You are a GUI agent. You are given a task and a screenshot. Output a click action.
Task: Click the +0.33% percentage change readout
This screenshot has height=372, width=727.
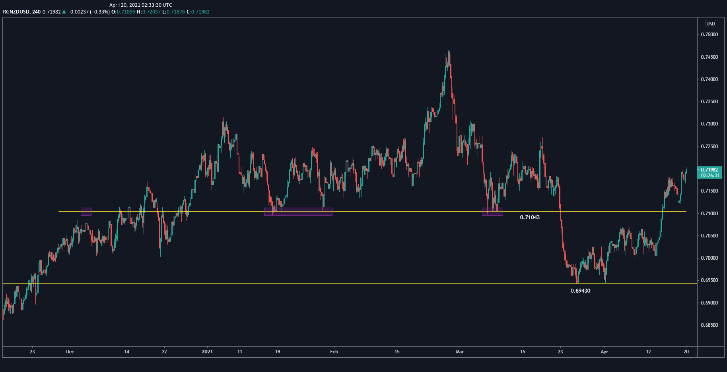tap(101, 12)
